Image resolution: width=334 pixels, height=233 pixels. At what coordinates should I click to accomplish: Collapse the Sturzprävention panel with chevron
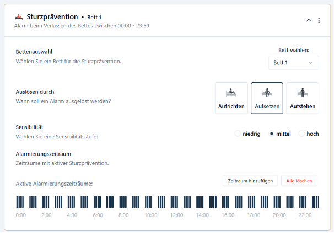pyautogui.click(x=309, y=20)
